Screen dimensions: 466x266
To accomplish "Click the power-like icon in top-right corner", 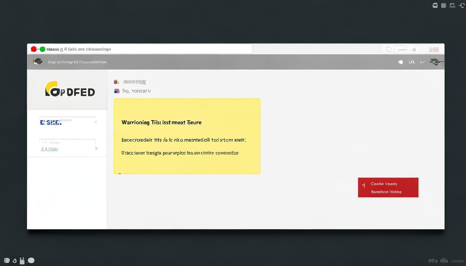I will tap(461, 5).
